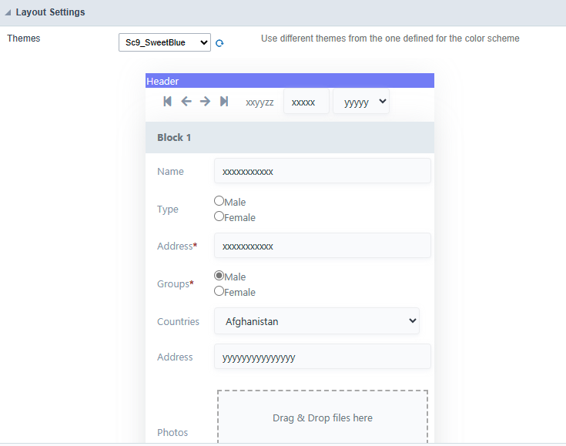Click the Name input field
The width and height of the screenshot is (566, 446).
point(323,171)
